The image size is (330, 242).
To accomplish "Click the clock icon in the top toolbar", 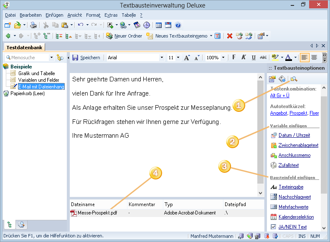I will pyautogui.click(x=146, y=25).
